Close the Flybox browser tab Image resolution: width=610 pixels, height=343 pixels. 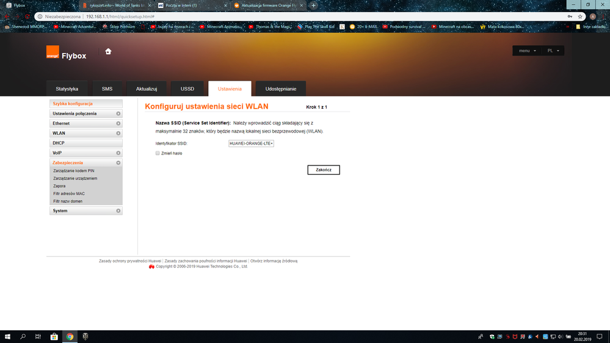coord(73,5)
